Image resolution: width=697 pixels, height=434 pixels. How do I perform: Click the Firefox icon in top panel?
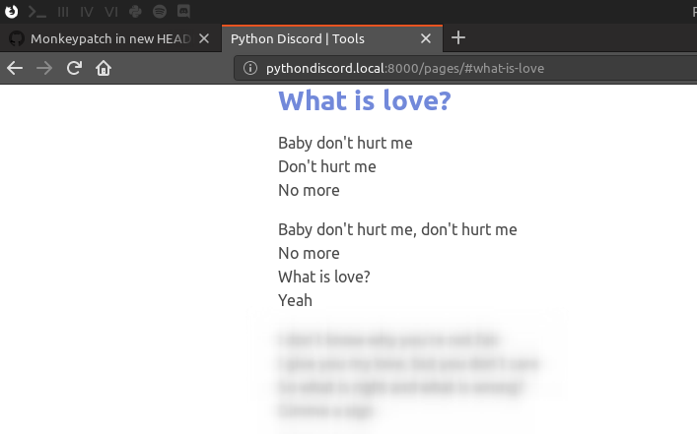coord(12,11)
